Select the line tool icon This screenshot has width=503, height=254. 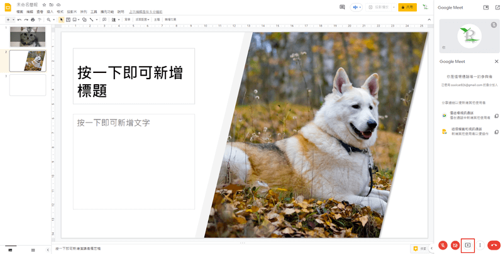91,19
